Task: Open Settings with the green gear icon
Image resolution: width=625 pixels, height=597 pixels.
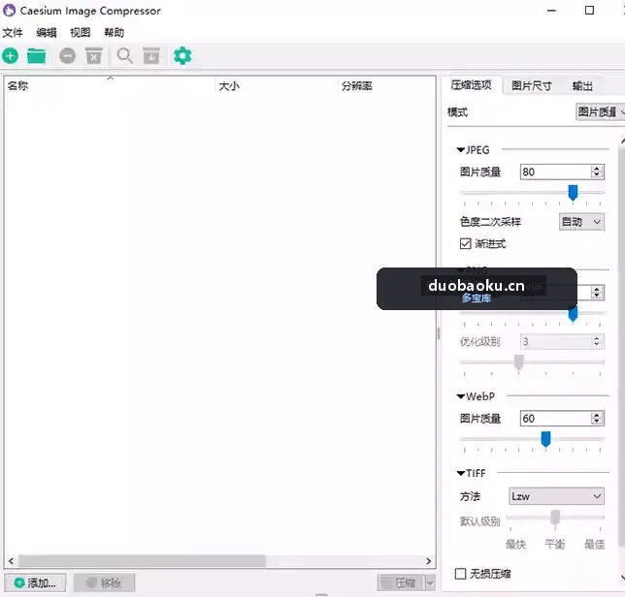Action: (182, 56)
